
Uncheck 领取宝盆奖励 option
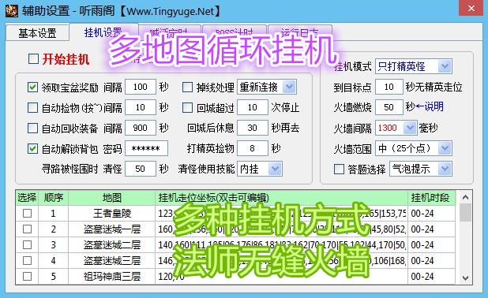[32, 88]
